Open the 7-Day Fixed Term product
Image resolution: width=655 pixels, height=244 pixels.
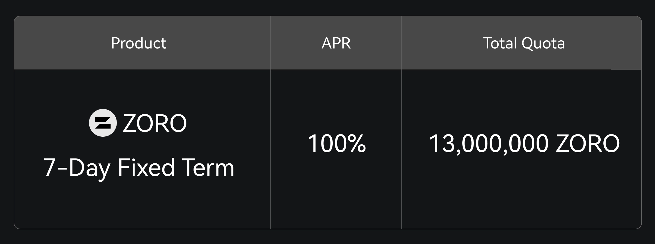coord(139,168)
